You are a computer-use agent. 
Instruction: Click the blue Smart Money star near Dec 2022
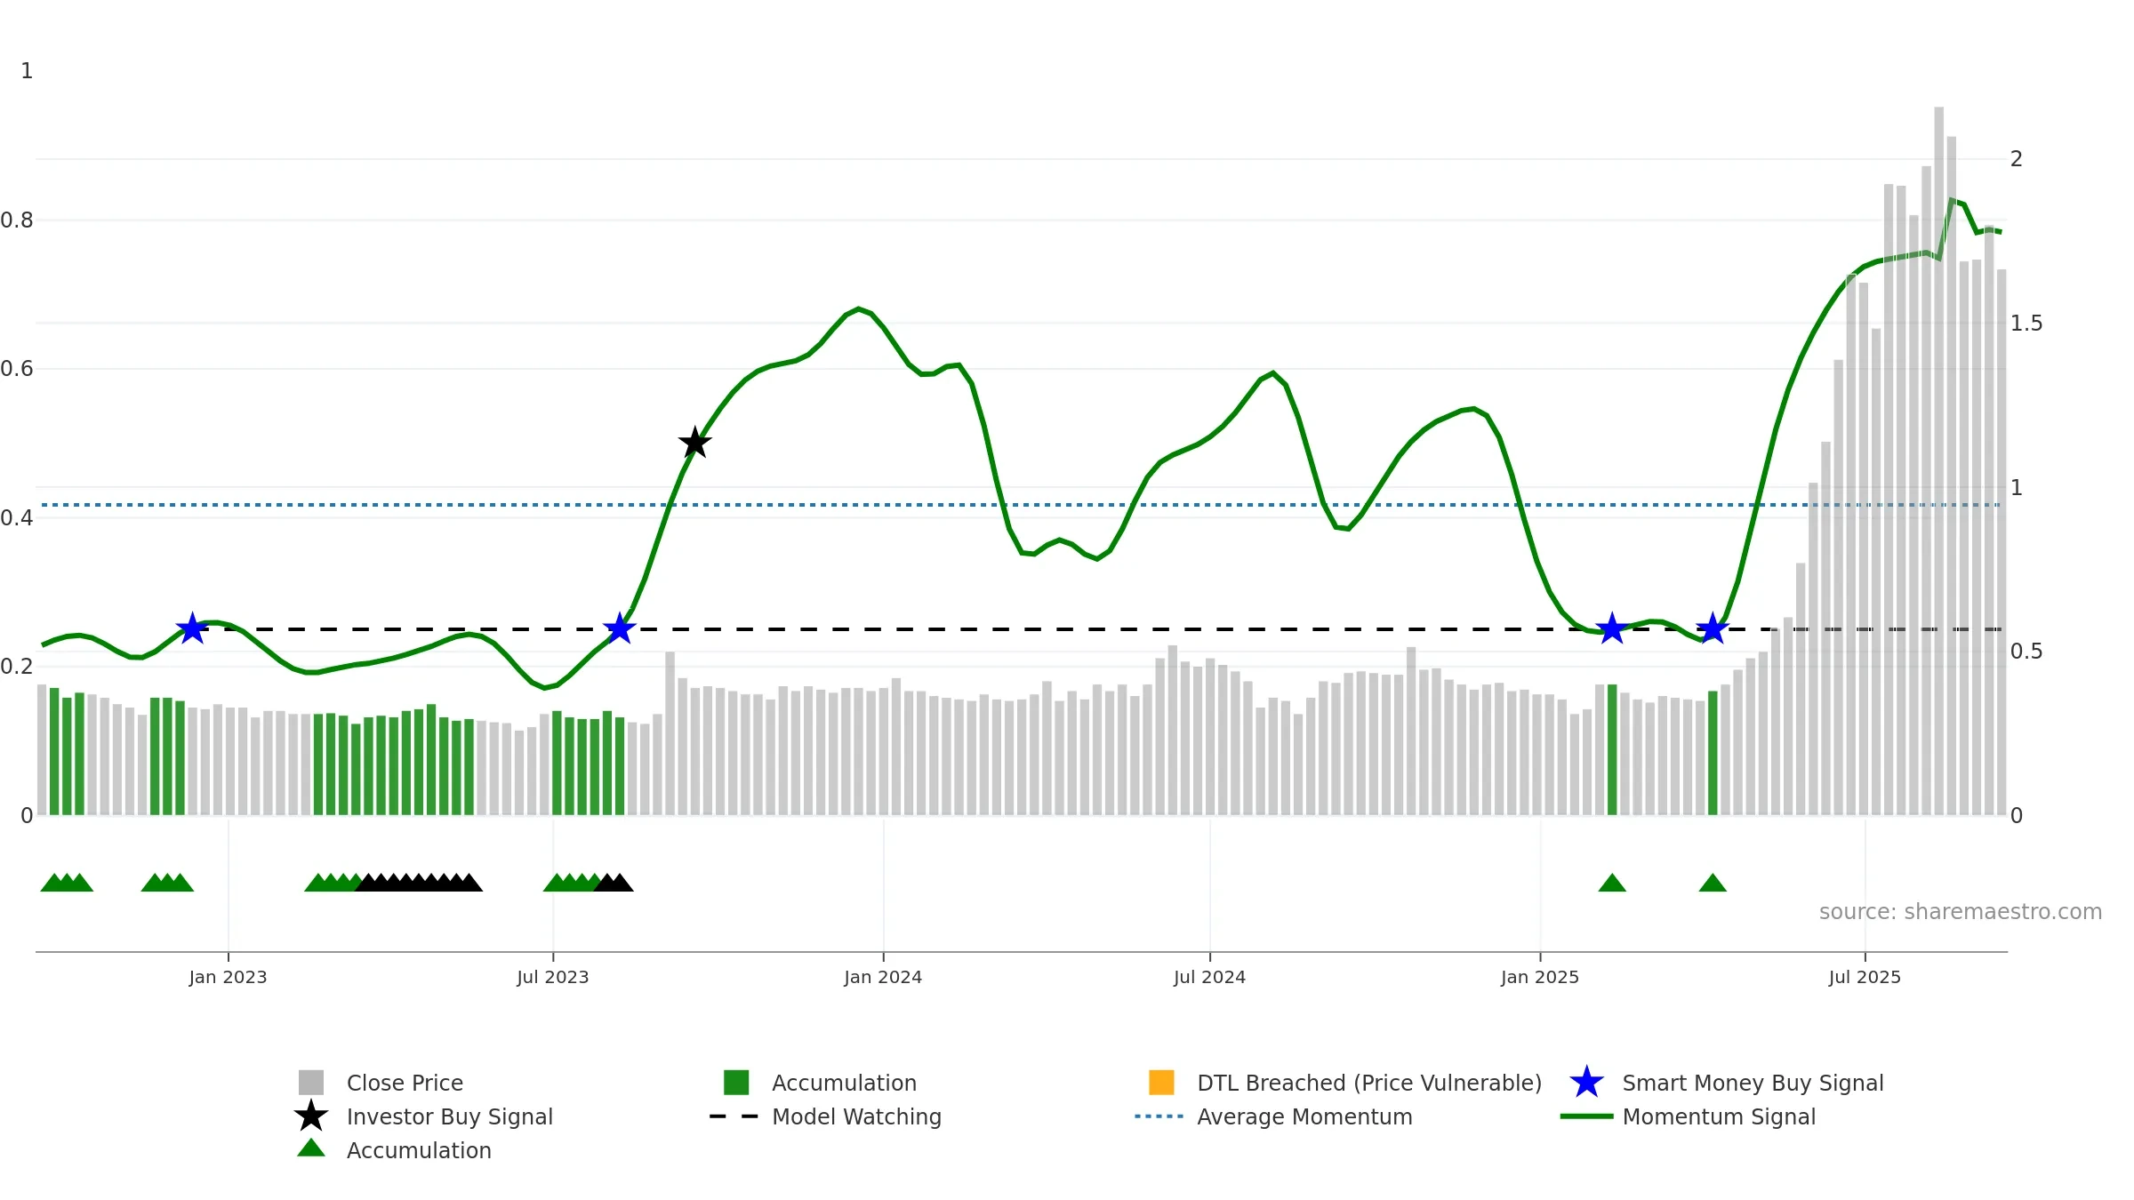192,628
